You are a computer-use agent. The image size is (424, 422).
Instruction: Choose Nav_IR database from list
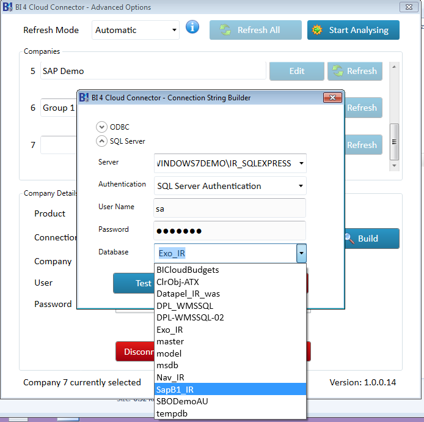[230, 377]
